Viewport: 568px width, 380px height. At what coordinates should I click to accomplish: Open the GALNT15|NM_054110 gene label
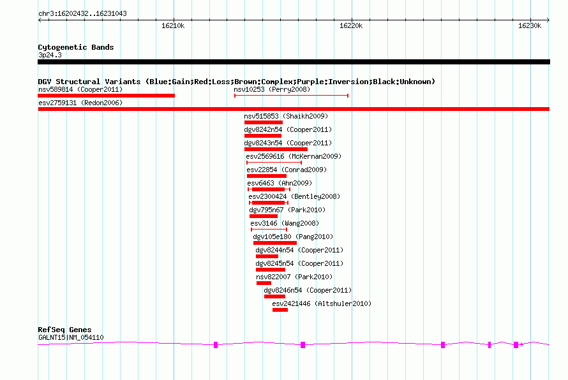pyautogui.click(x=71, y=337)
